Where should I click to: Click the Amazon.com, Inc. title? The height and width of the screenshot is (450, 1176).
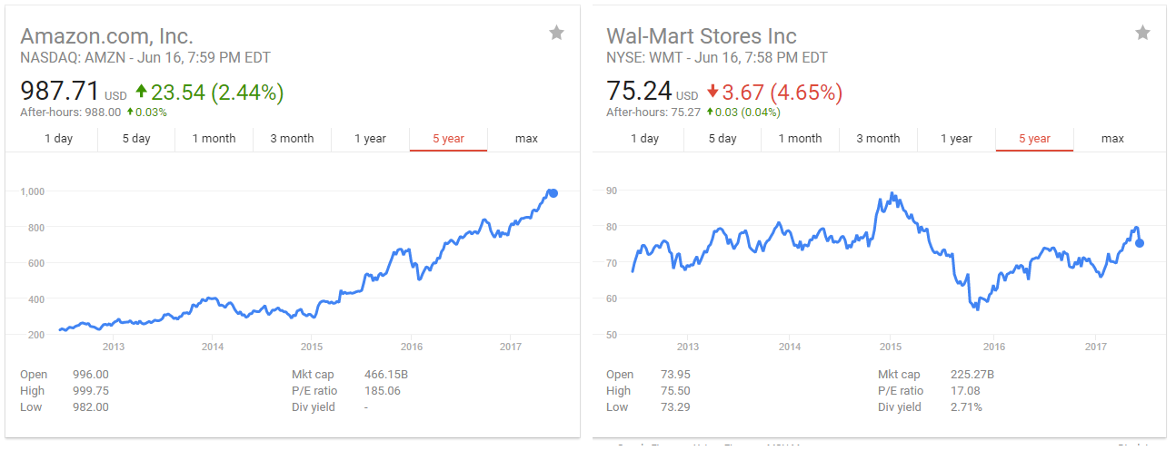(107, 36)
